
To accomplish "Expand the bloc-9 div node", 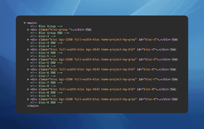I will click(28, 99).
